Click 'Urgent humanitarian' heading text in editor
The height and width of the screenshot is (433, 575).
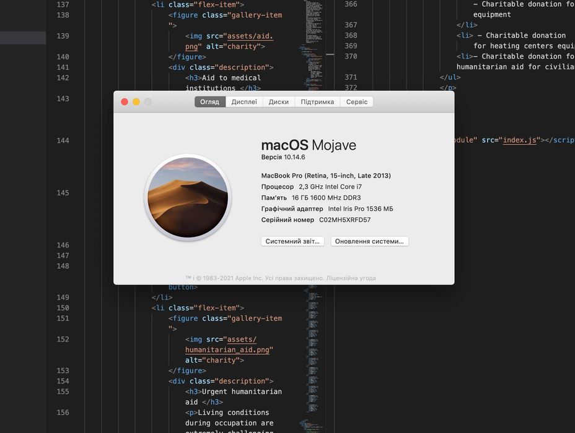click(242, 392)
